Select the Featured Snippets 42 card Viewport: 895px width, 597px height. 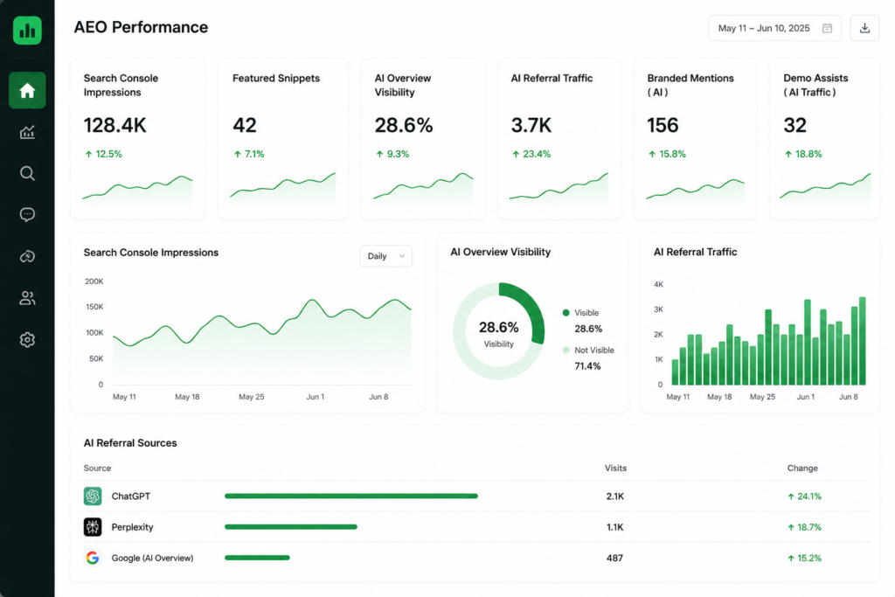coord(283,139)
